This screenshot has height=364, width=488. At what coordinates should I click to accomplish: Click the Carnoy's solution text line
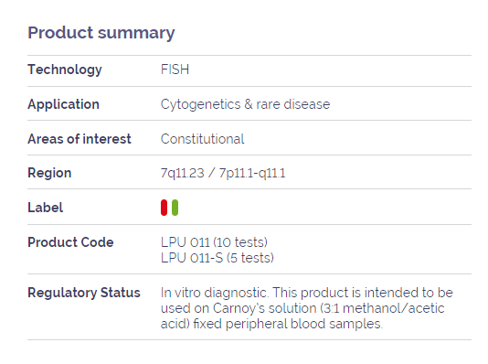302,308
